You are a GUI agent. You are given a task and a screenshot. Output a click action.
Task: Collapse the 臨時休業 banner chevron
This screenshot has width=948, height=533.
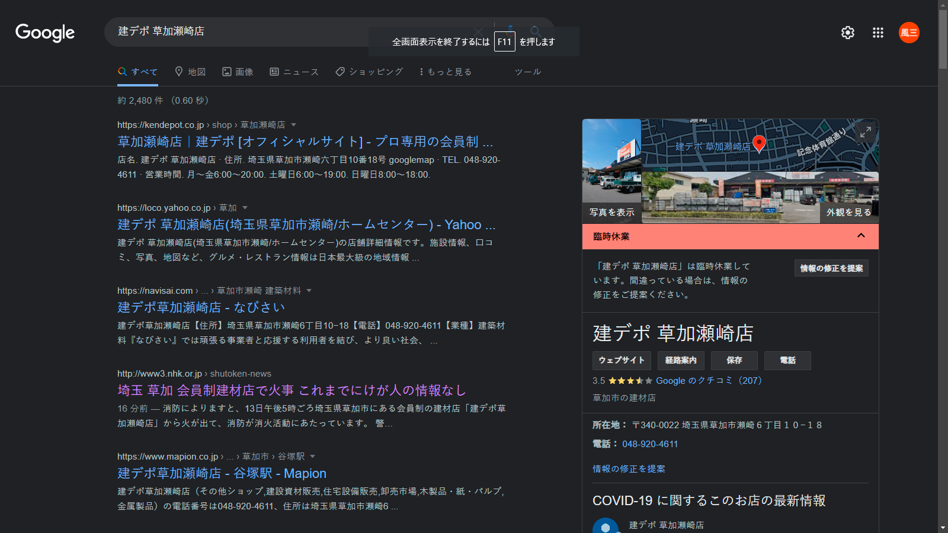(x=861, y=236)
